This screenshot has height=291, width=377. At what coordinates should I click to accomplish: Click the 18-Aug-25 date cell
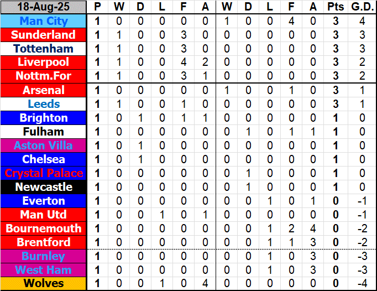pyautogui.click(x=44, y=7)
